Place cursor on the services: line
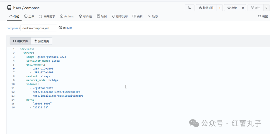270x134 pixels. point(27,49)
